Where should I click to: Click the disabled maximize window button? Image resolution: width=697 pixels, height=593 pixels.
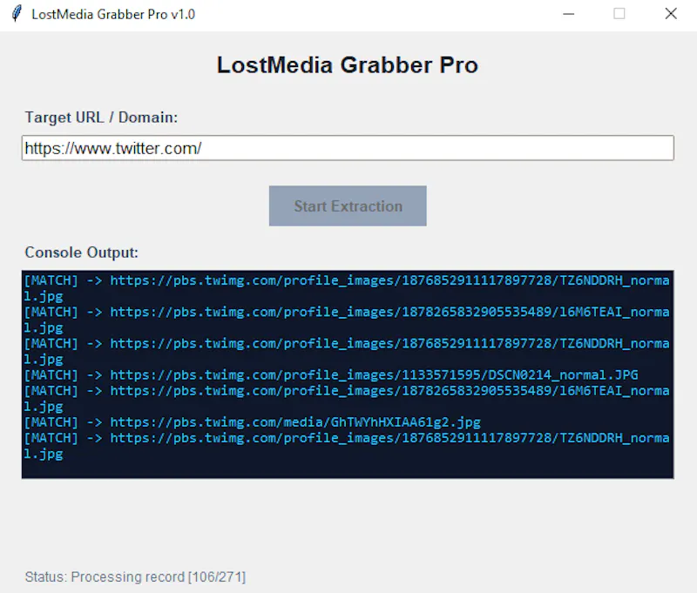pyautogui.click(x=619, y=14)
